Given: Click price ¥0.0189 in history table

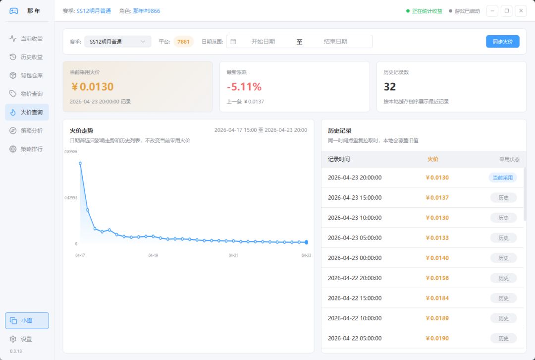Looking at the screenshot, I should 437,318.
